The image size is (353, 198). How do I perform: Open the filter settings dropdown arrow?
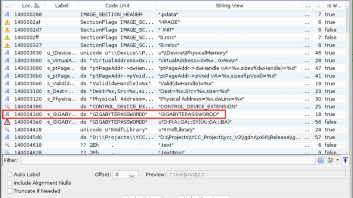tap(337, 160)
